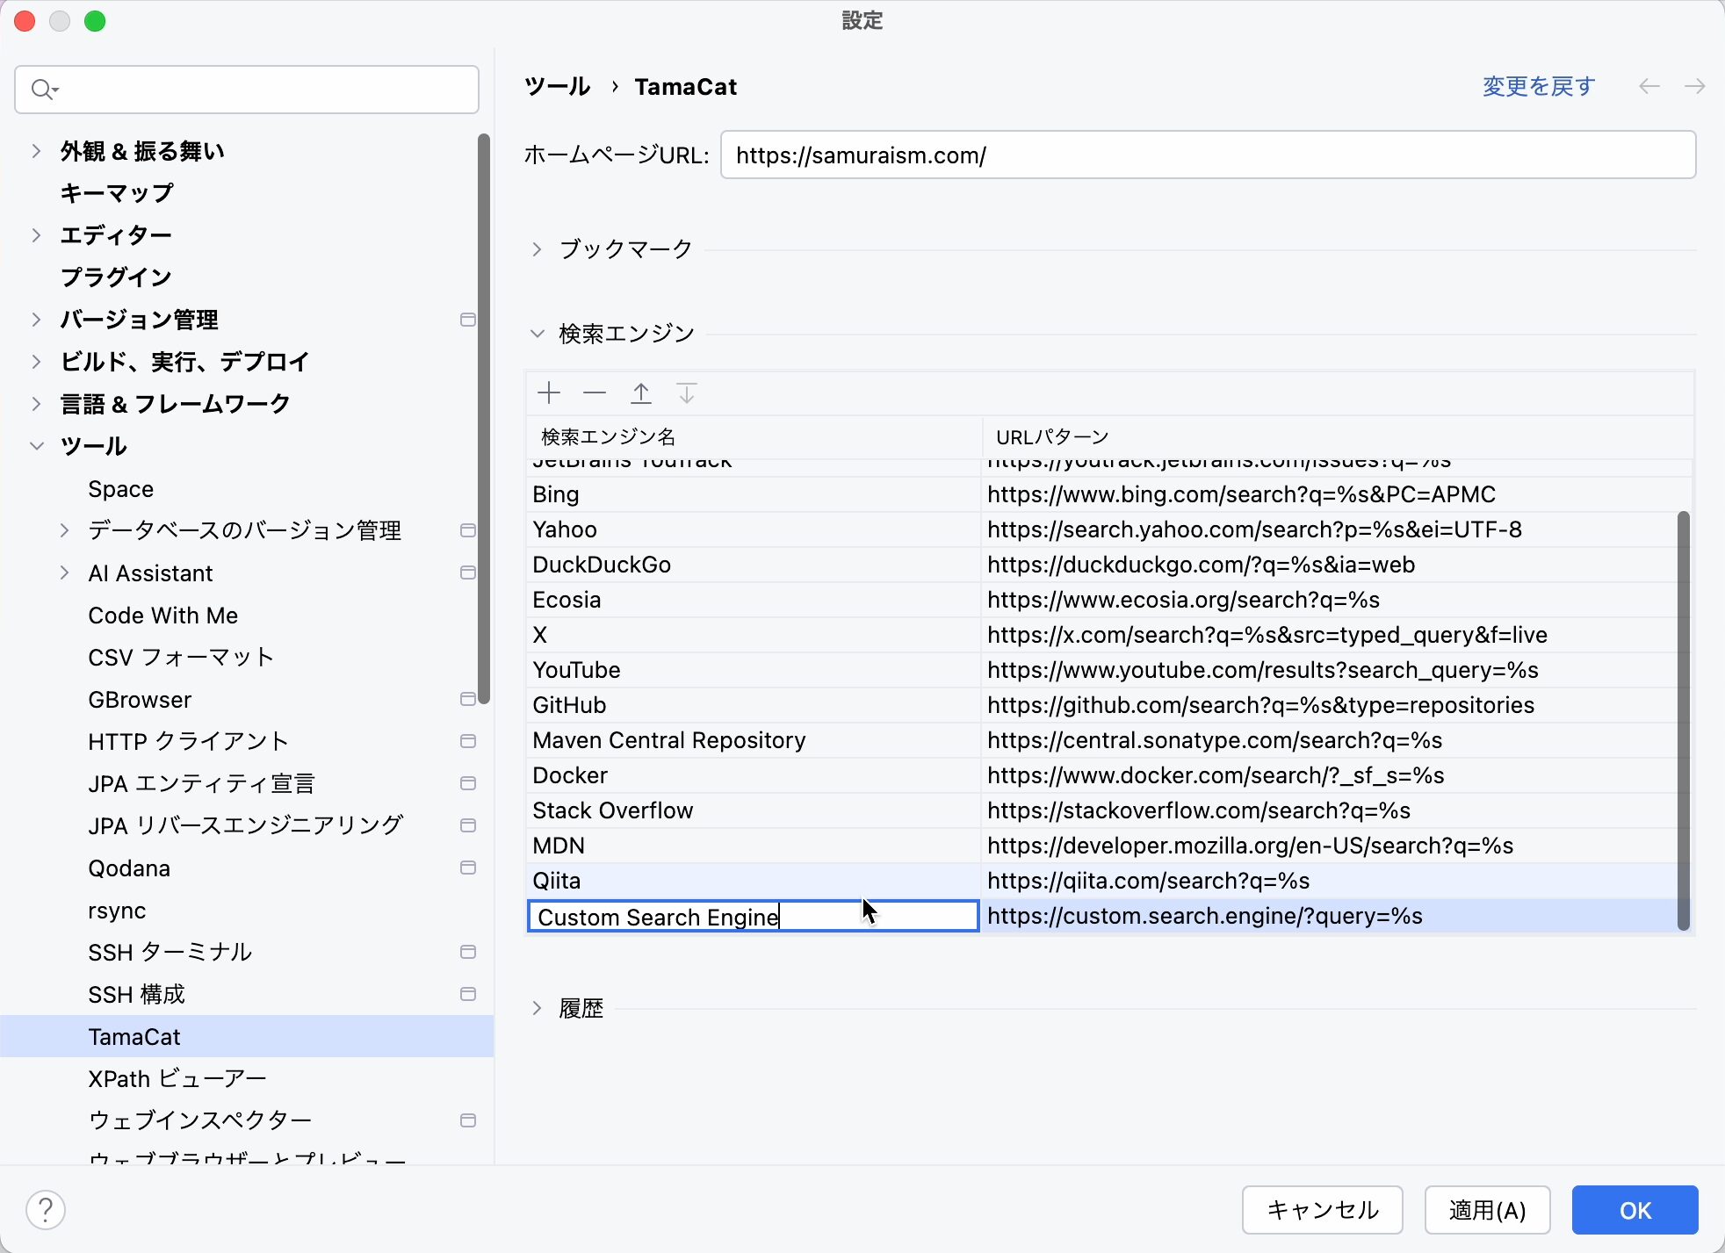Expand AI Assistant tree node
The width and height of the screenshot is (1725, 1253).
click(x=64, y=572)
